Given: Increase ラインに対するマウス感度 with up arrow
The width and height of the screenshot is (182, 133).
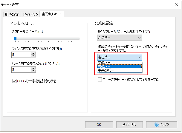Looking at the screenshot, I should pyautogui.click(x=33, y=53).
